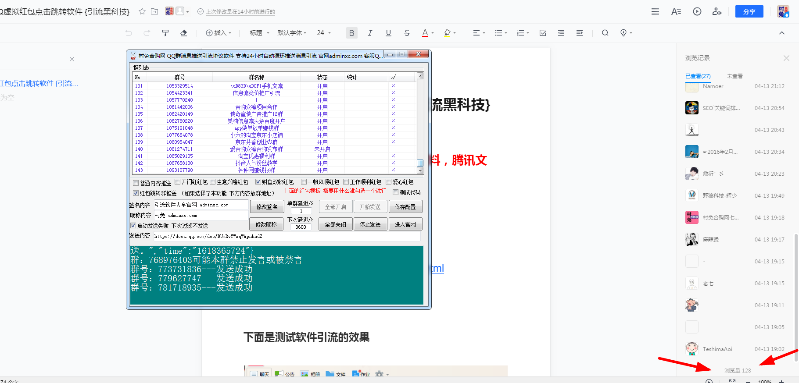This screenshot has width=799, height=383.
Task: Click the ml hyperlink in document
Action: coord(437,268)
